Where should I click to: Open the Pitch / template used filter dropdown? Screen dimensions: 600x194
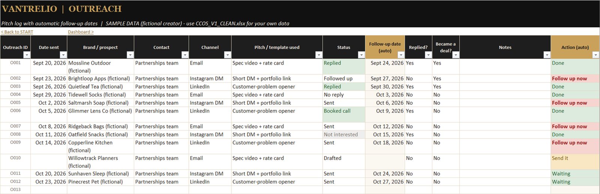(x=318, y=55)
